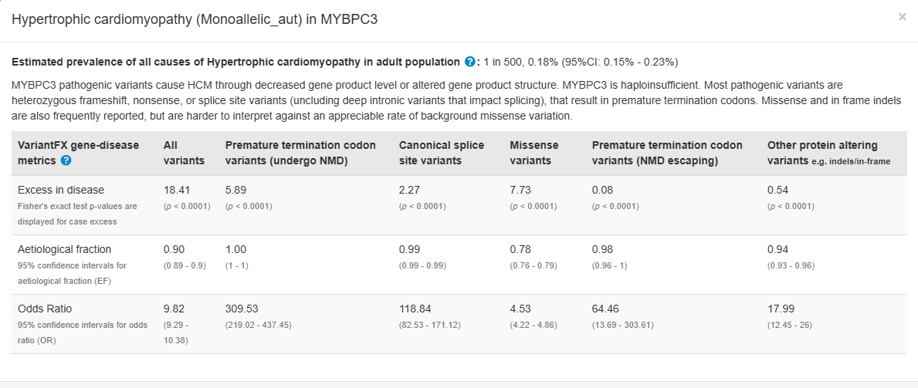Select the 17.99 odds ratio value
The width and height of the screenshot is (918, 388).
pyautogui.click(x=781, y=309)
